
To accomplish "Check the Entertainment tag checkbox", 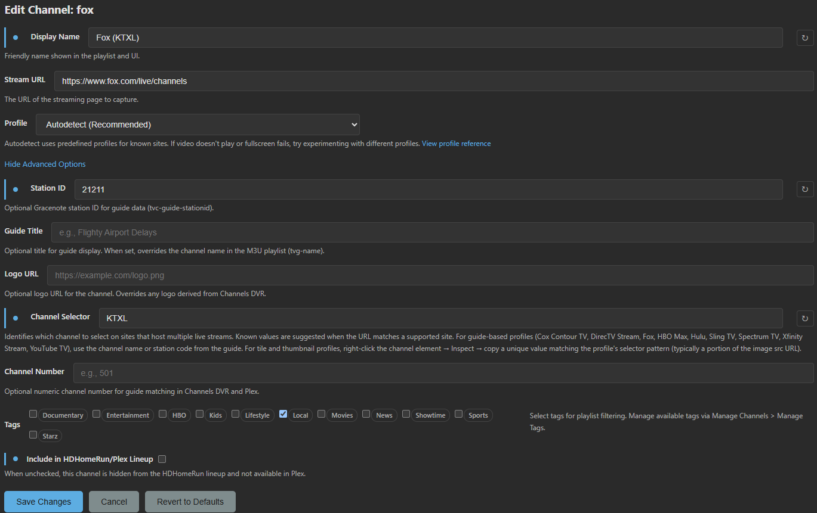I will pyautogui.click(x=97, y=414).
